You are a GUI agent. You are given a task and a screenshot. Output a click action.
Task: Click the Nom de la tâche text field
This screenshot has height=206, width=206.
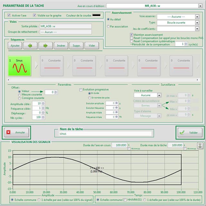point(102,134)
